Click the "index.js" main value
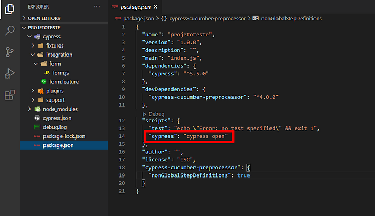 pyautogui.click(x=183, y=58)
